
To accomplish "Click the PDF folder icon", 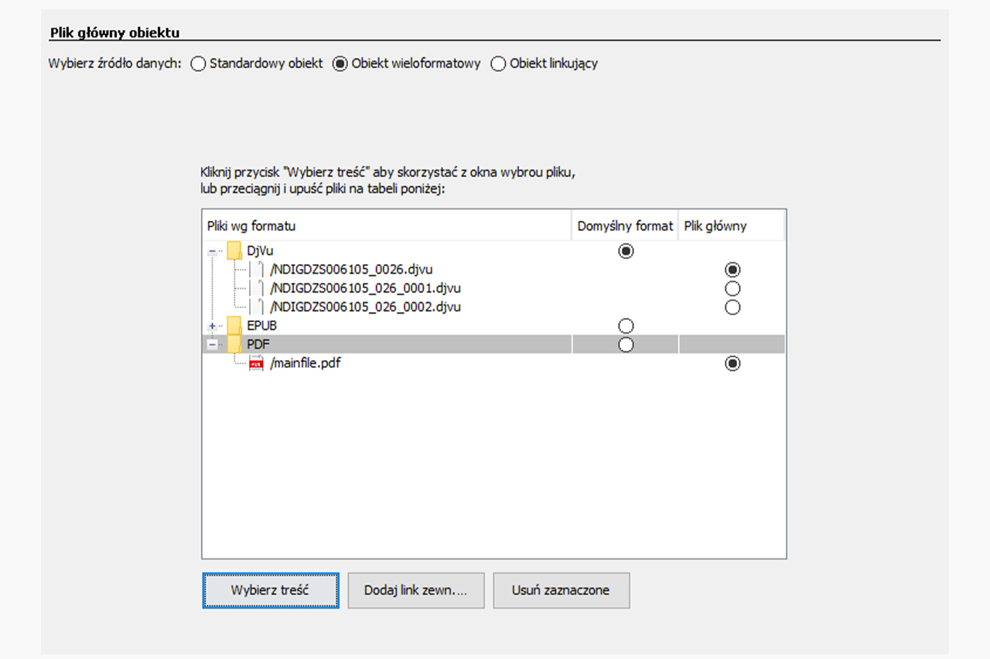I will pos(234,345).
